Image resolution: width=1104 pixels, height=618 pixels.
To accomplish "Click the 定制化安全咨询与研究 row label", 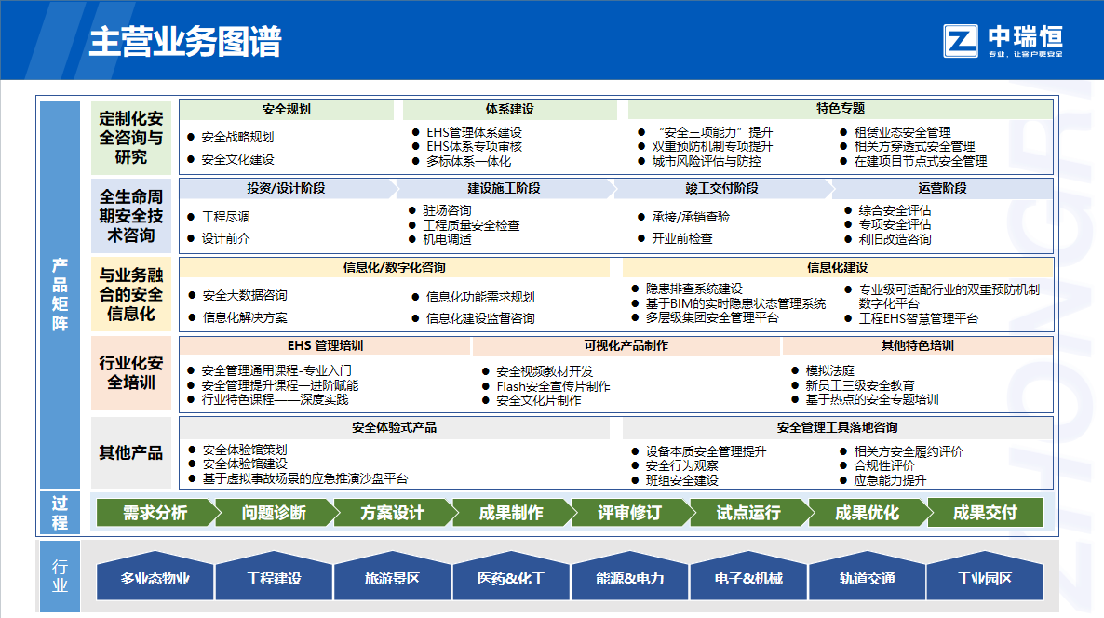I will (131, 138).
